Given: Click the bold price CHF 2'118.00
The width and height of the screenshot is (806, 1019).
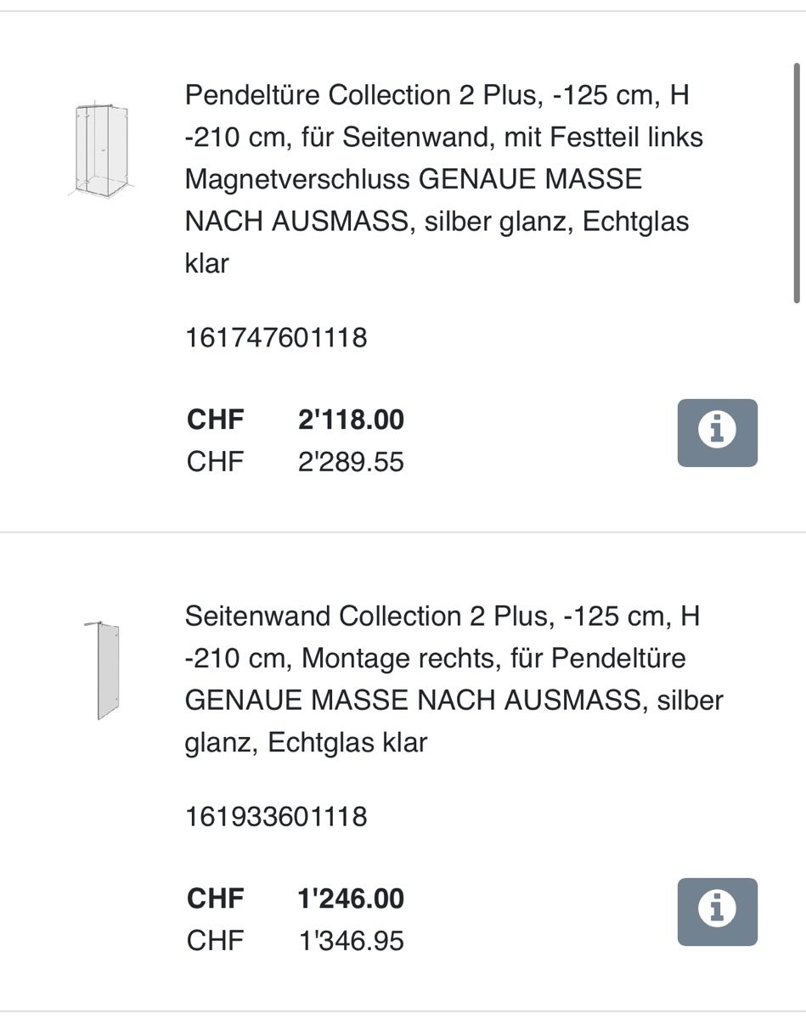Looking at the screenshot, I should [x=351, y=419].
